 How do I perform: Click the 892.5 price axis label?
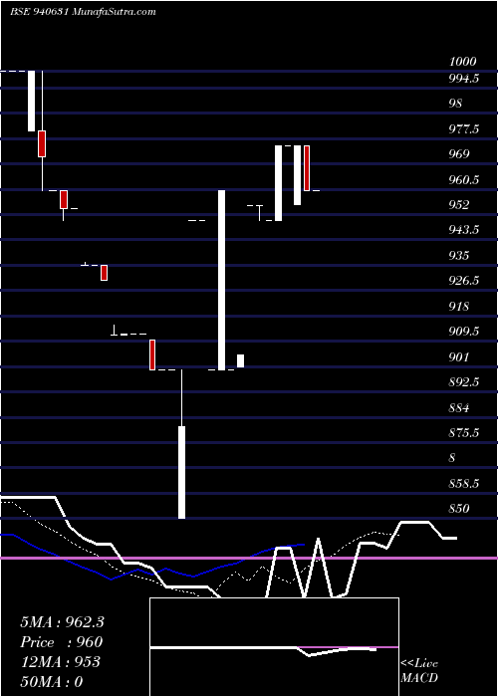(x=464, y=381)
